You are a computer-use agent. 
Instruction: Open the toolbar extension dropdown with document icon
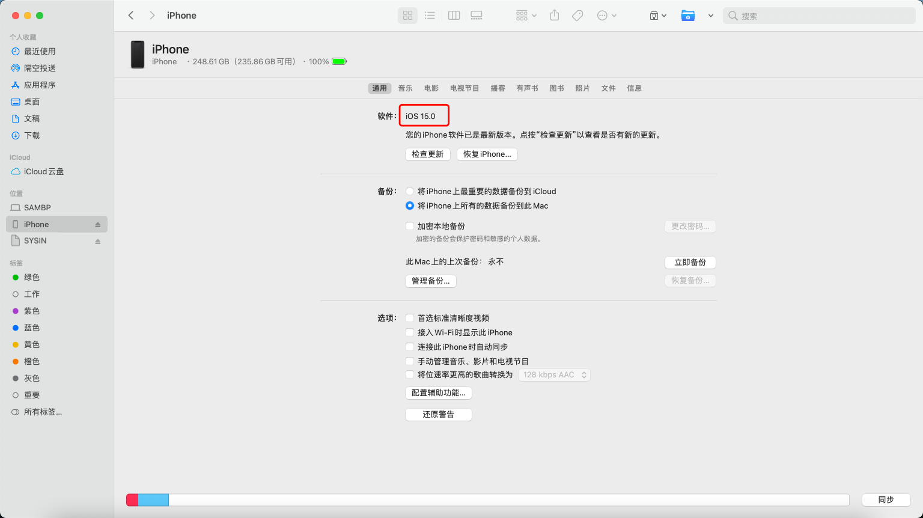[658, 16]
